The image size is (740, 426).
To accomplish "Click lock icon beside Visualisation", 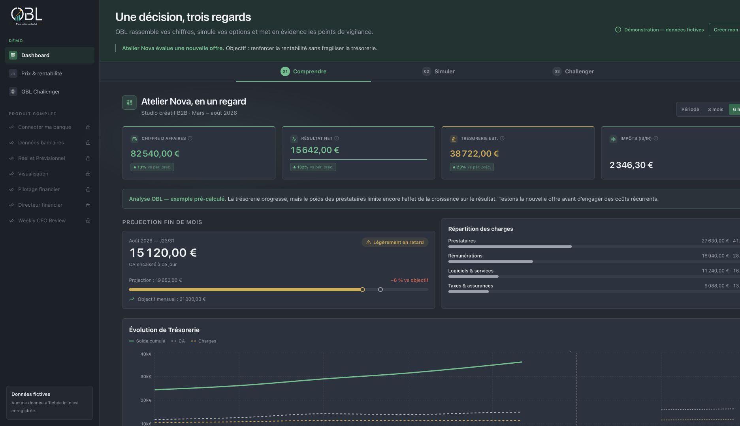I will pos(88,174).
